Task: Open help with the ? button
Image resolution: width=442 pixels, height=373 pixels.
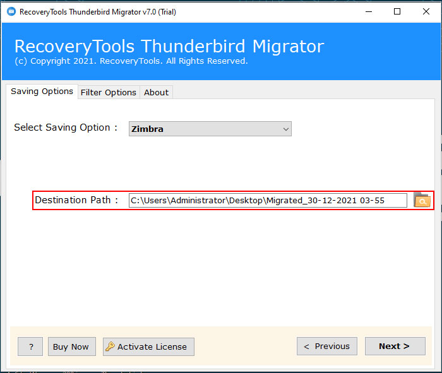Action: pos(30,346)
